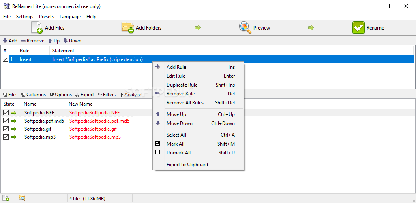
Task: Select the Insert rule statement row
Action: 212,59
